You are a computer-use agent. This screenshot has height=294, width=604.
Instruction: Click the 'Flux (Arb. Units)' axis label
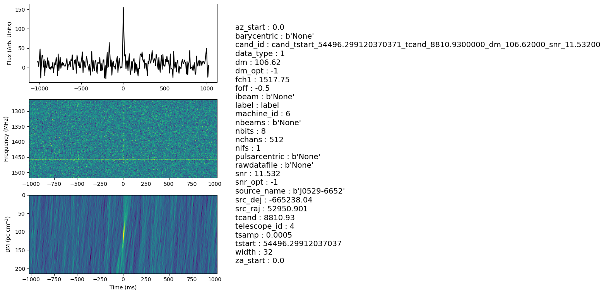point(10,43)
